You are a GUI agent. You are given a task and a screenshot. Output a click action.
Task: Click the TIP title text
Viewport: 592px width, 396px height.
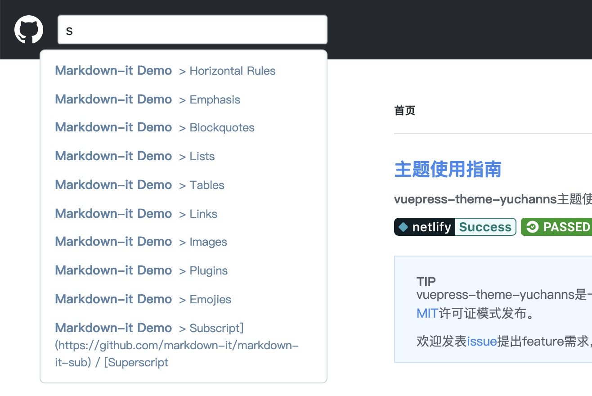426,282
